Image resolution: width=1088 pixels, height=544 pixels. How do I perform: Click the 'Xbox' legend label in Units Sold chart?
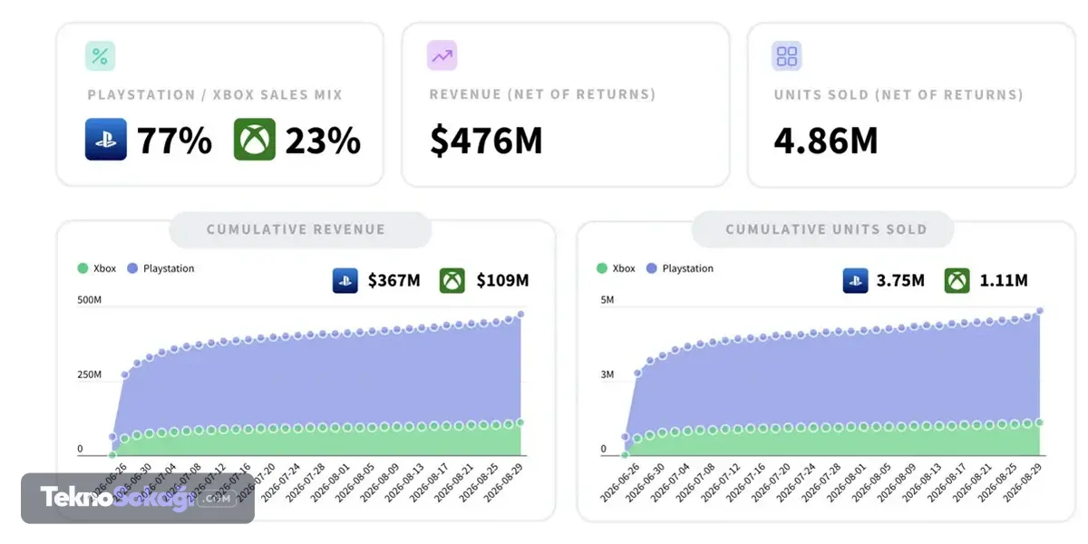click(624, 268)
